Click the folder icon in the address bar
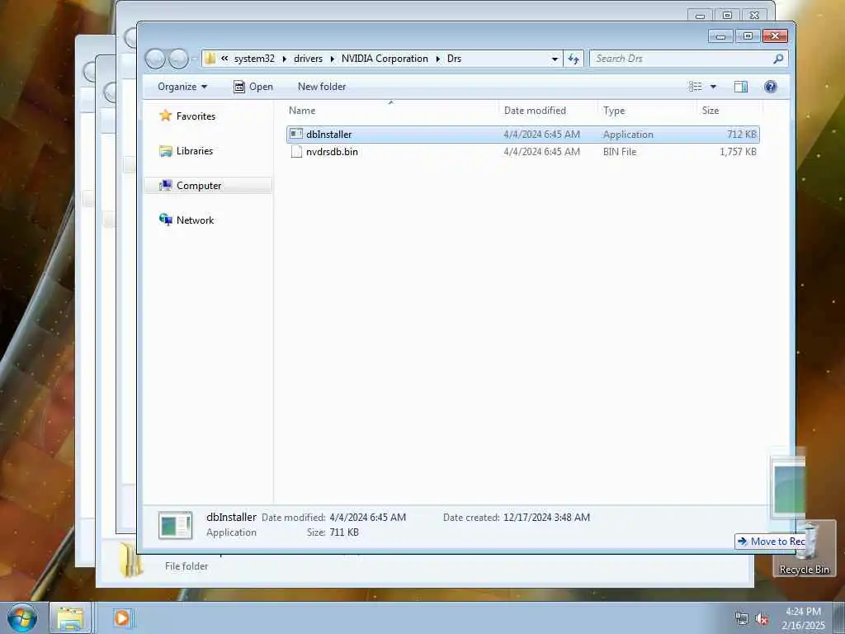Image resolution: width=845 pixels, height=634 pixels. [x=210, y=59]
